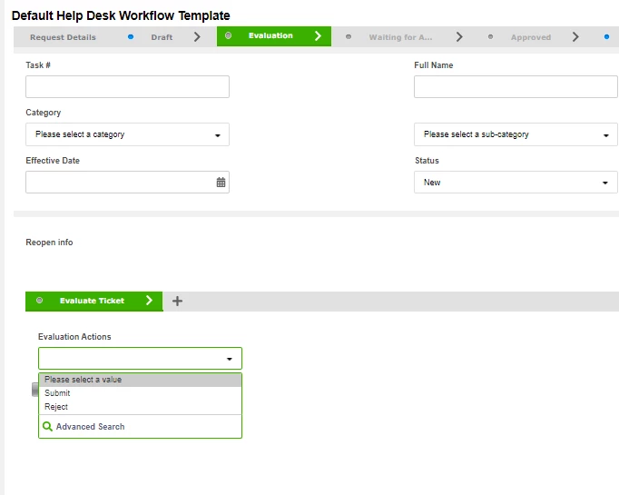Choose Submit from the Evaluation Actions list
619x495 pixels.
[x=57, y=393]
